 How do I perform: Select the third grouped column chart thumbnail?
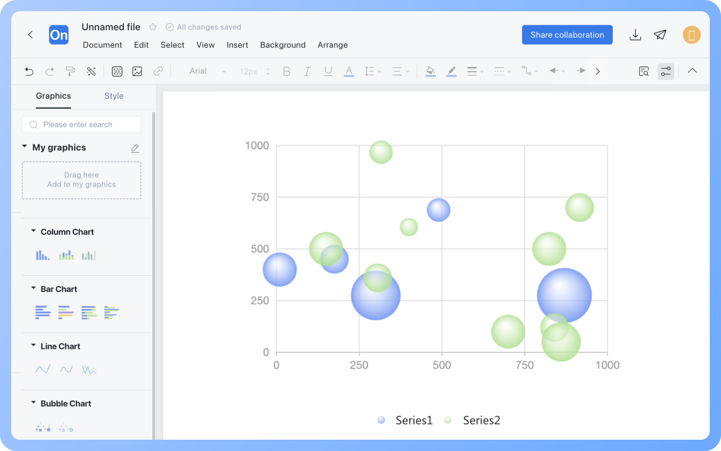pos(89,255)
